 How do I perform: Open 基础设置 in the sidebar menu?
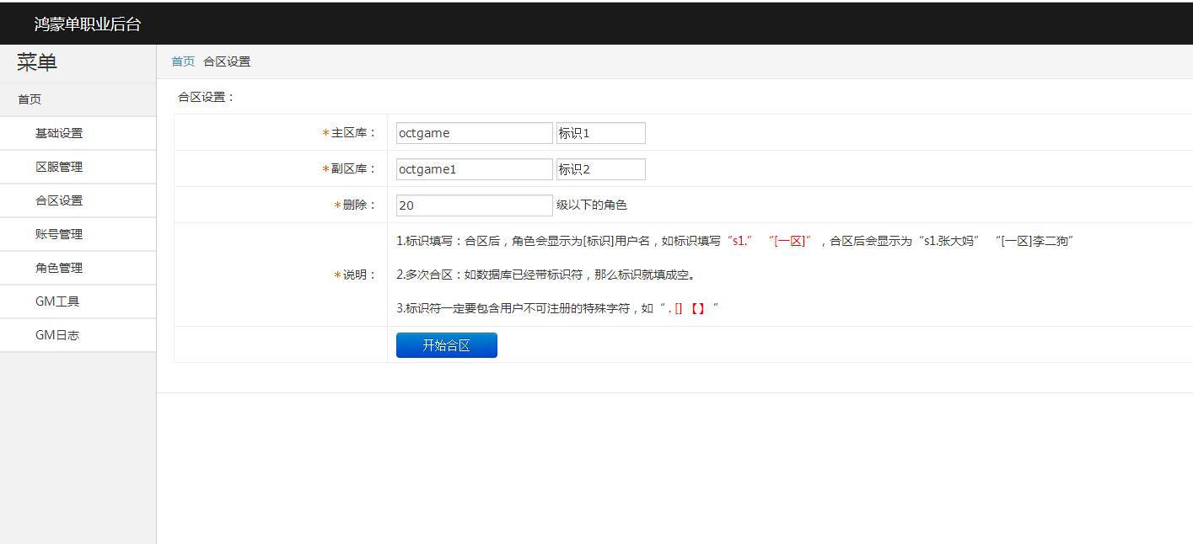59,133
